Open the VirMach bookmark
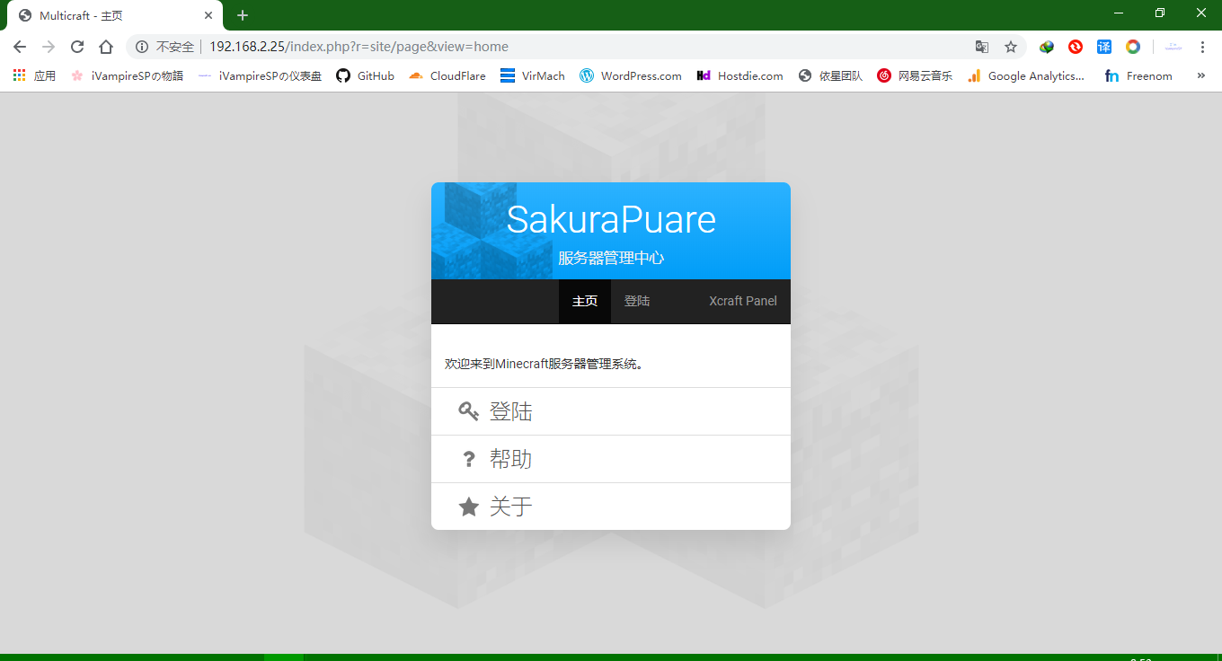This screenshot has height=661, width=1222. click(x=533, y=76)
